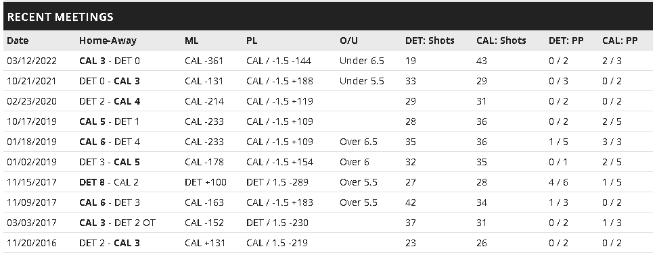
Task: Click the DET / 1.5 -289 puck line
Action: coord(277,182)
